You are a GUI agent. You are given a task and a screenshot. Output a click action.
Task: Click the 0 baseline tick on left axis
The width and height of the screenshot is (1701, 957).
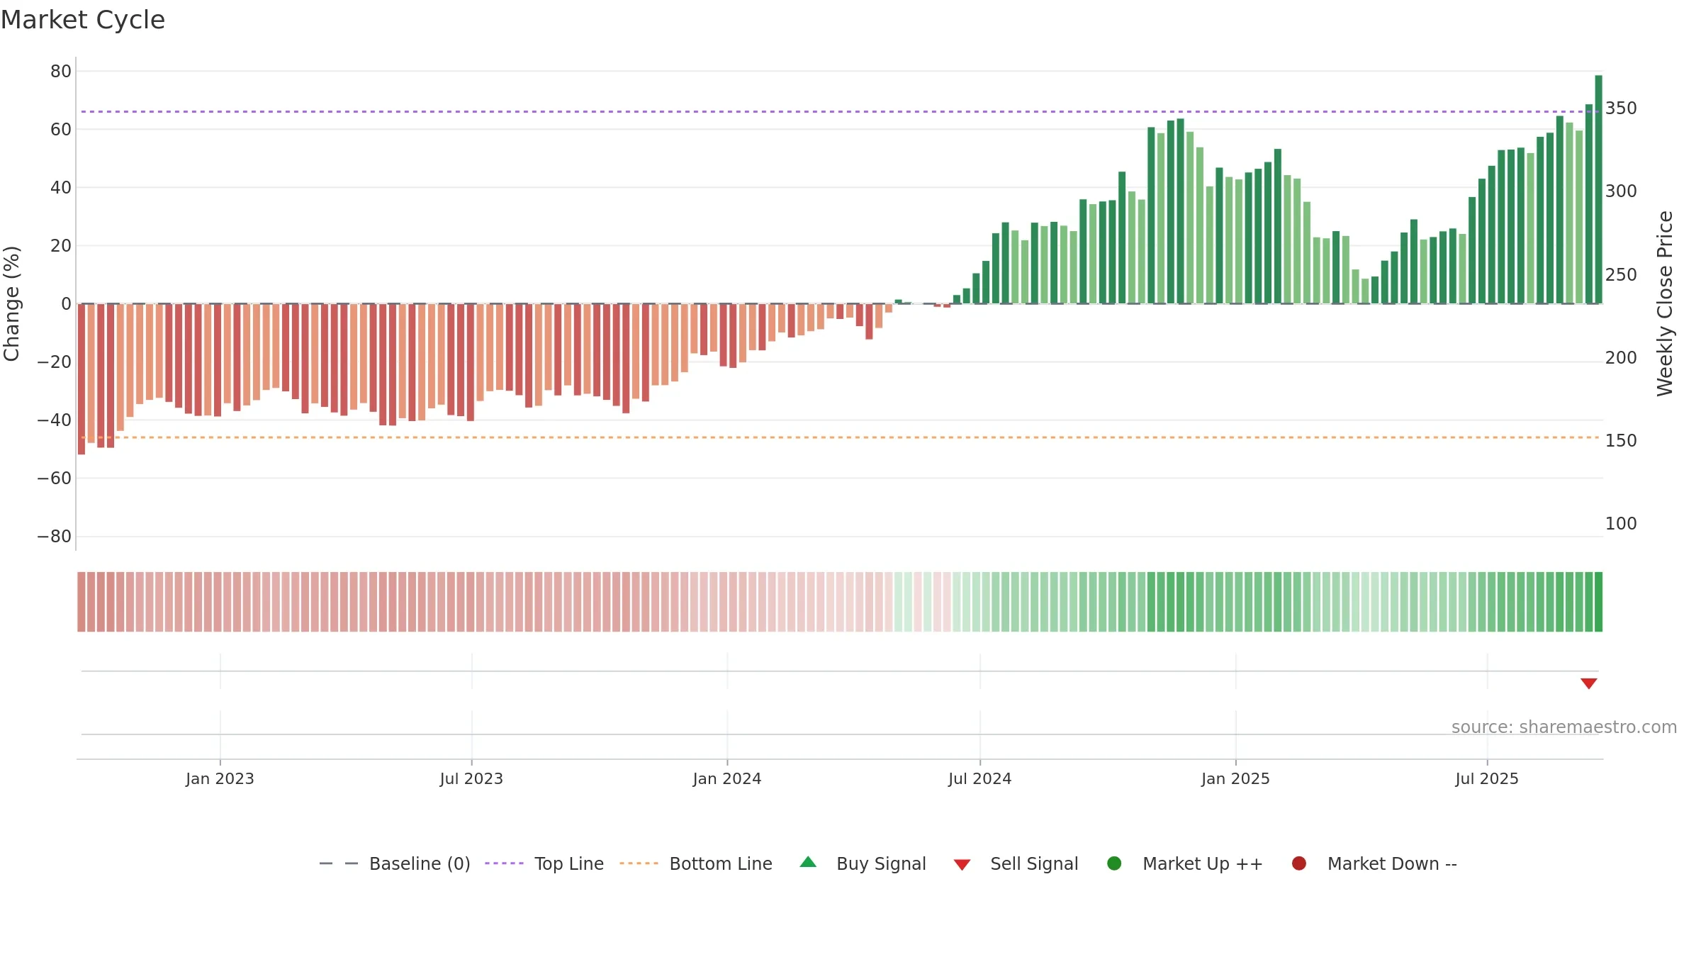tap(67, 304)
